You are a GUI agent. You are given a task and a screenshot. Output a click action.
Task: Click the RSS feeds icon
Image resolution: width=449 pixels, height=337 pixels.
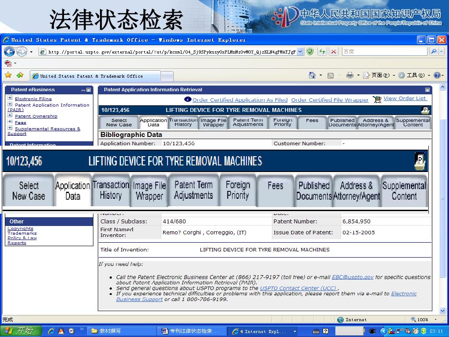[x=331, y=75]
